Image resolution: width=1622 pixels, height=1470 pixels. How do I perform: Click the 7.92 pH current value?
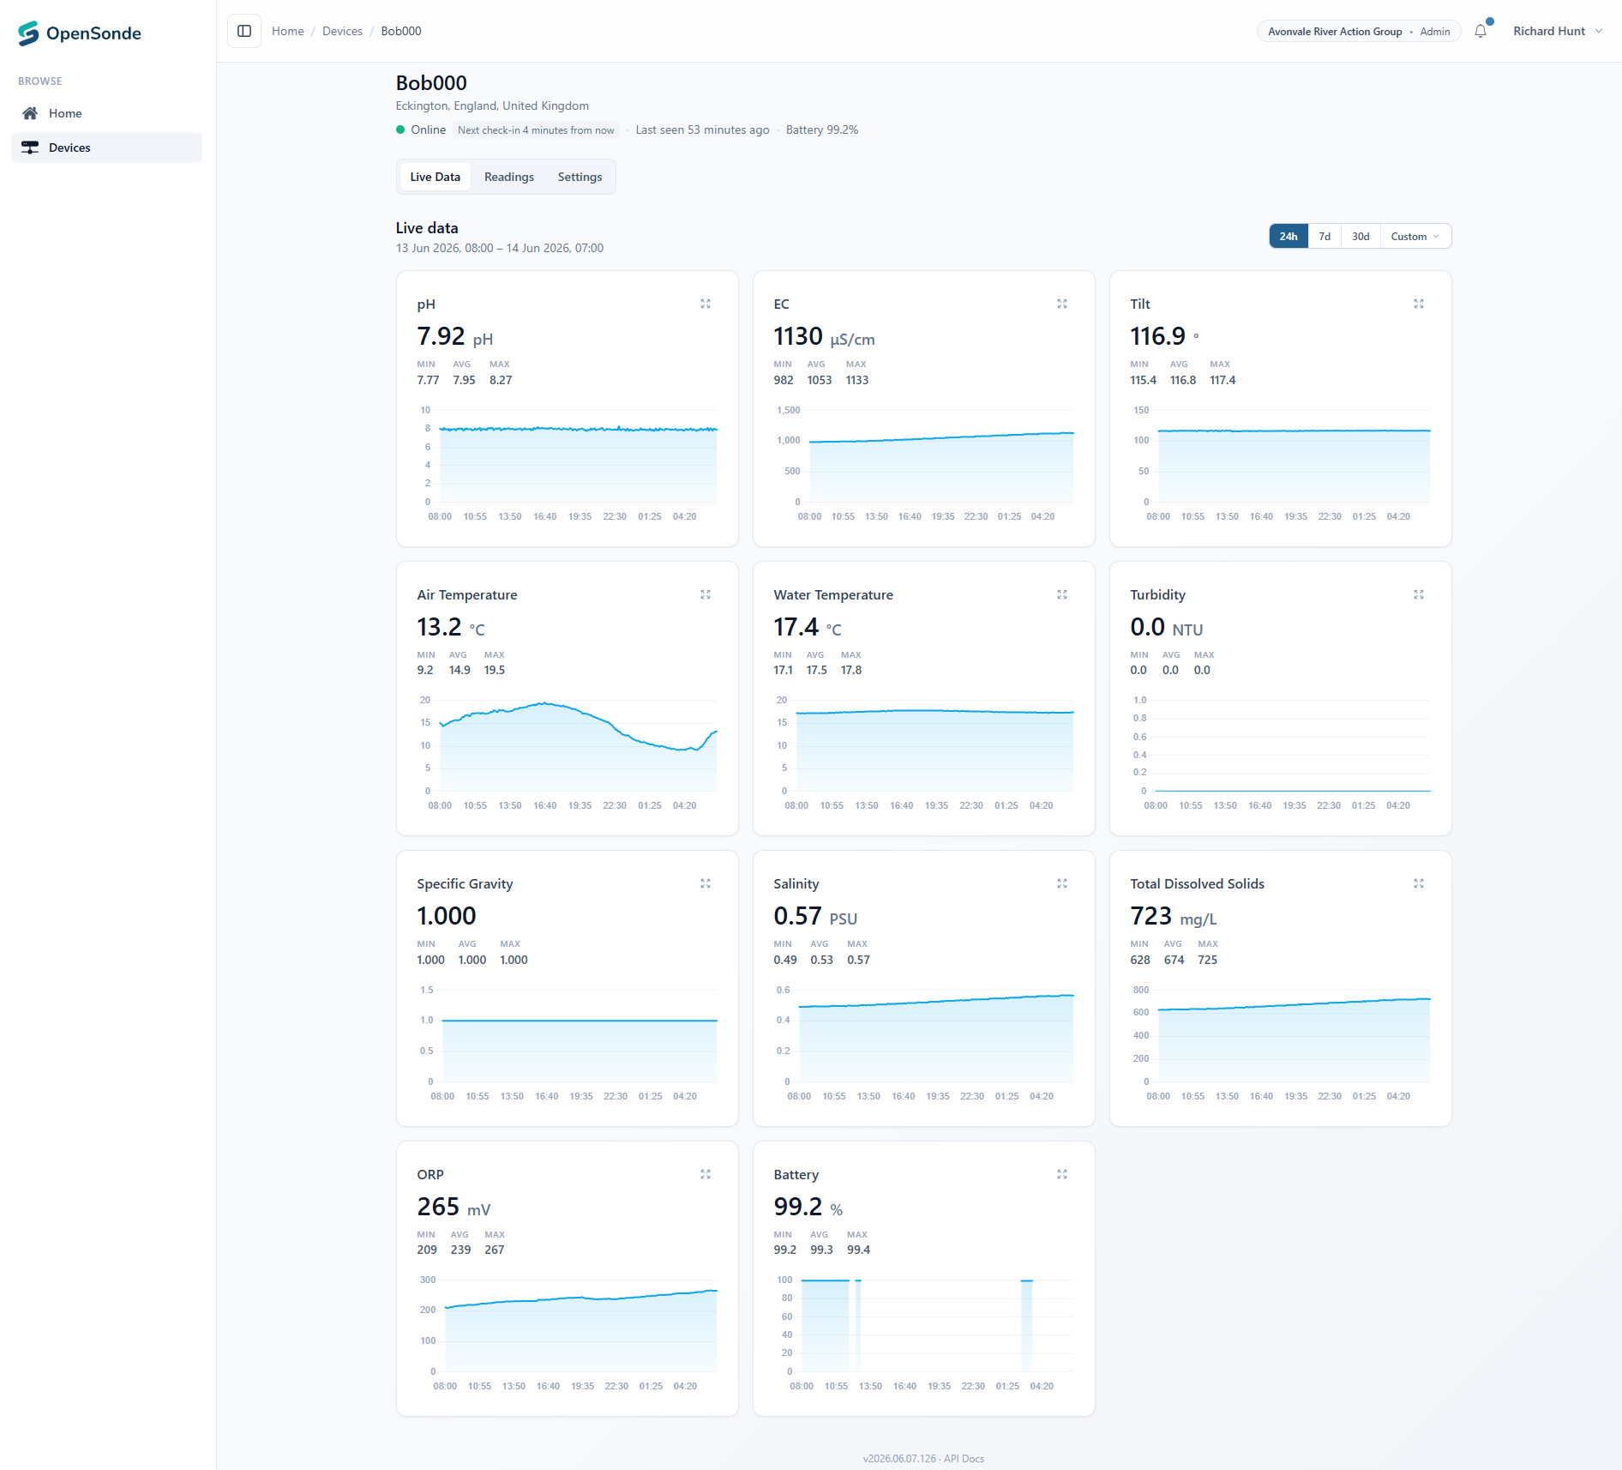[455, 336]
